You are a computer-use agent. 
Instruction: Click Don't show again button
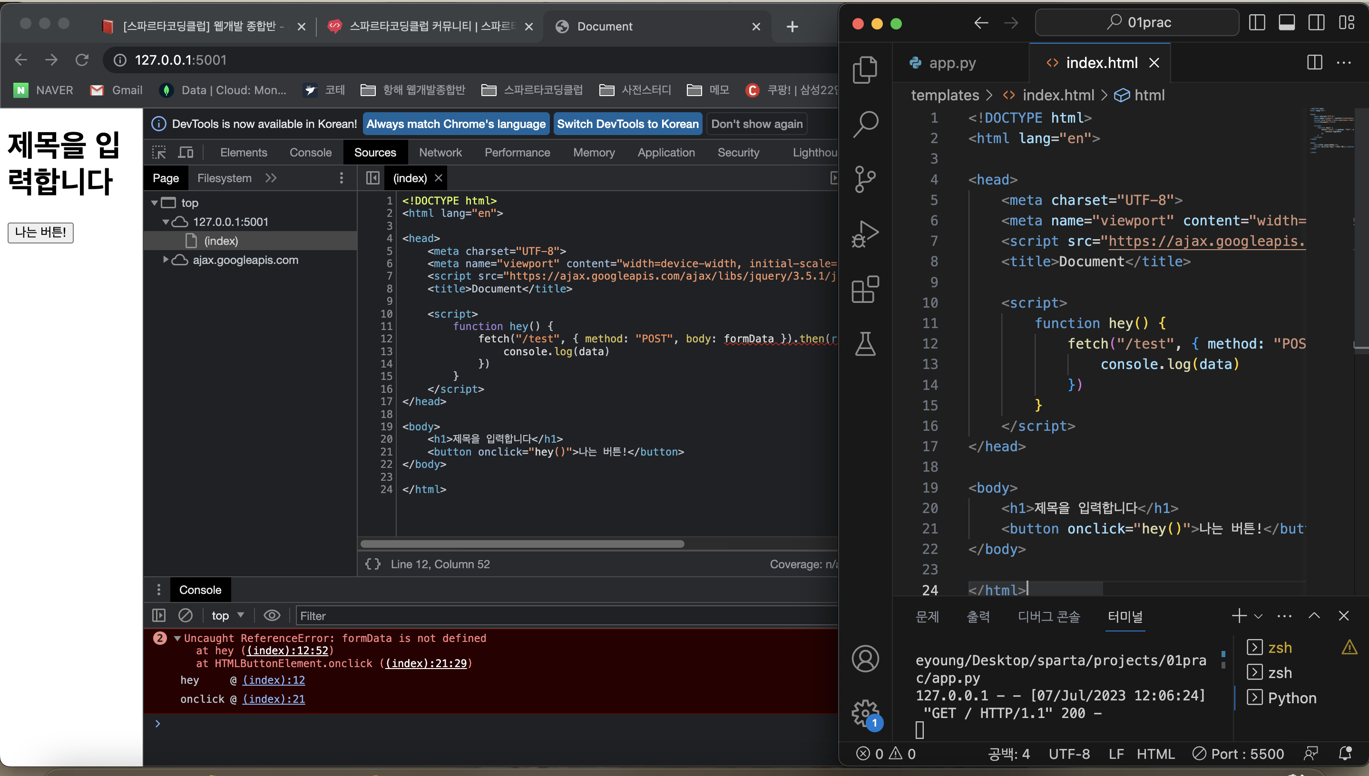click(x=756, y=124)
